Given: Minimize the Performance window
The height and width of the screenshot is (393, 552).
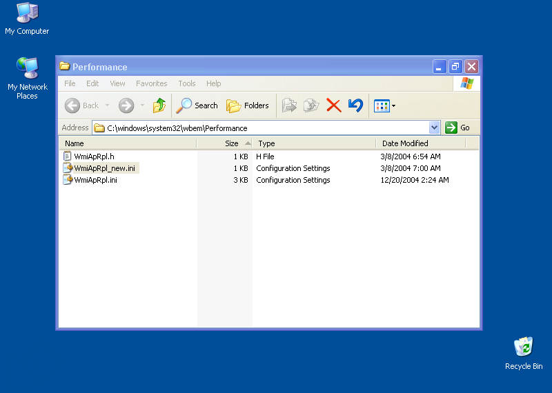Looking at the screenshot, I should (x=439, y=66).
